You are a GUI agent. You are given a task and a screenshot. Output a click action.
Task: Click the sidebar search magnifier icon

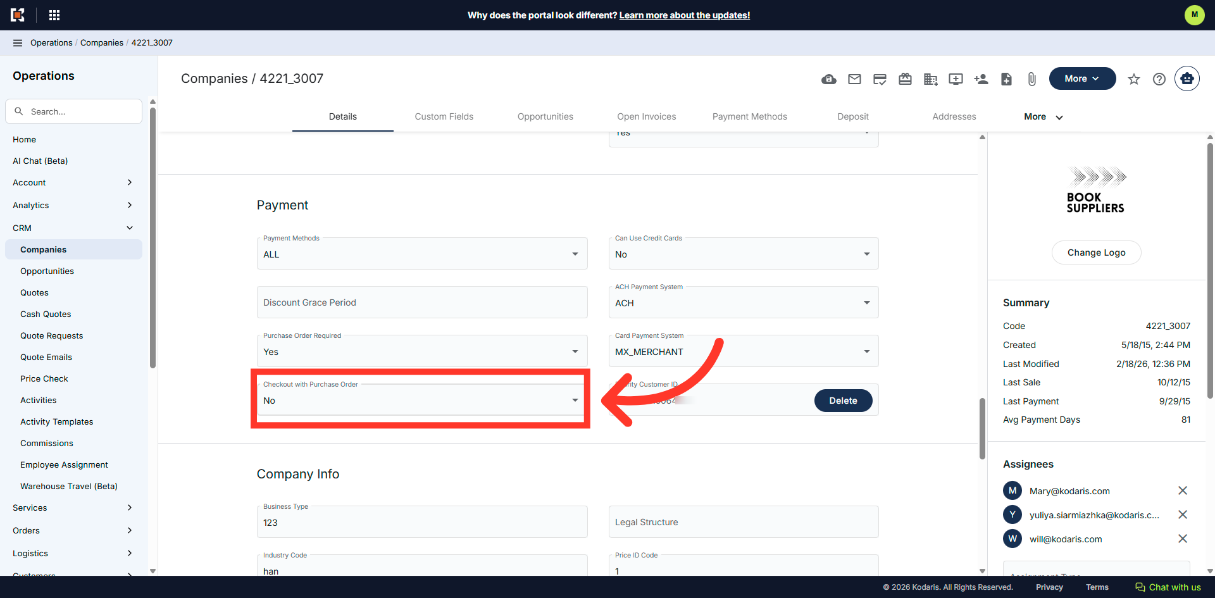click(x=19, y=111)
